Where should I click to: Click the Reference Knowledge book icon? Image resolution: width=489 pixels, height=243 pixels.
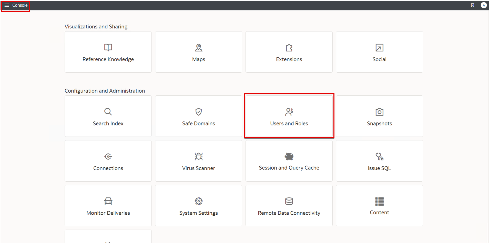coord(108,48)
